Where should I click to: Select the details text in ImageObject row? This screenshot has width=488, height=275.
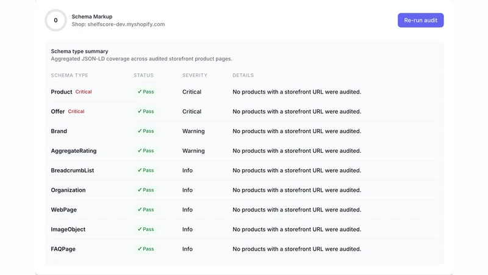pos(297,230)
